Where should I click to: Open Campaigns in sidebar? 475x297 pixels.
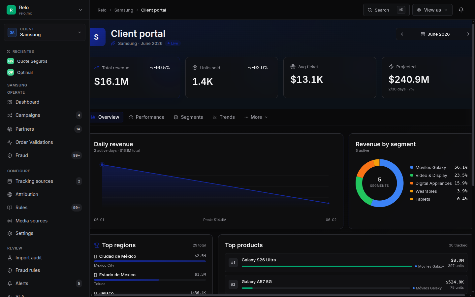45,115
